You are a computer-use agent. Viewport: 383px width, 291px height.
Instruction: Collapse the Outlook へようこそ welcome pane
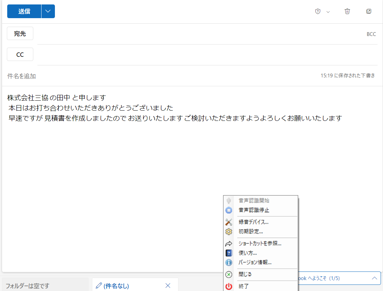374,278
